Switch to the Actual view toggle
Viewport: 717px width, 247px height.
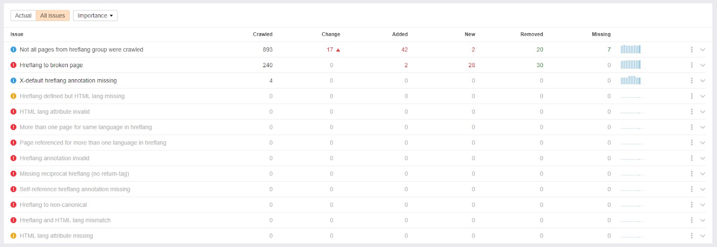tap(23, 16)
